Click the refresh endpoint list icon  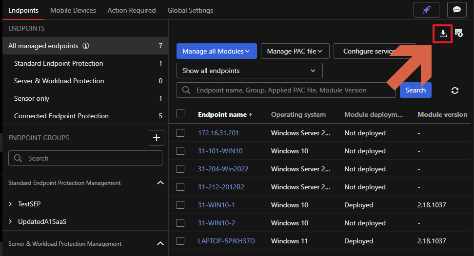pyautogui.click(x=455, y=91)
